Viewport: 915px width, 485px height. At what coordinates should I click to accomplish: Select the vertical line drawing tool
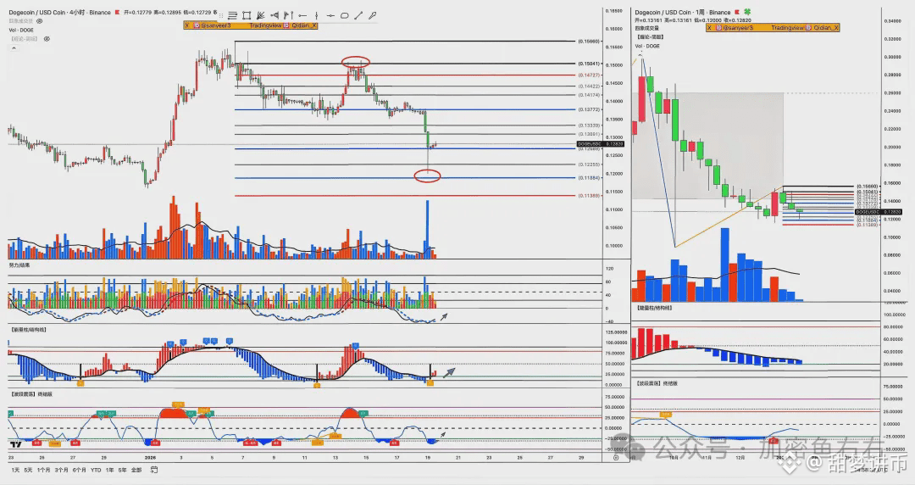316,16
